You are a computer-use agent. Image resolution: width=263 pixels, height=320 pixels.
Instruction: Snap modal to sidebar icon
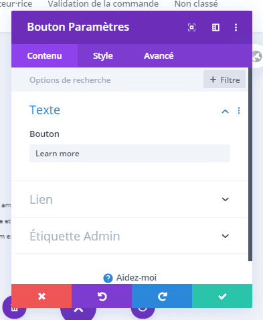[x=215, y=27]
